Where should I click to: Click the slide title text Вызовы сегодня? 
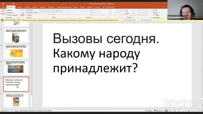click(106, 39)
